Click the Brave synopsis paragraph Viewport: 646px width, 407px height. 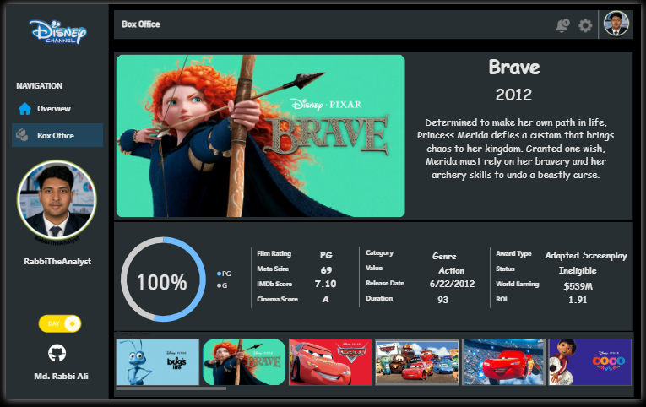click(x=515, y=149)
